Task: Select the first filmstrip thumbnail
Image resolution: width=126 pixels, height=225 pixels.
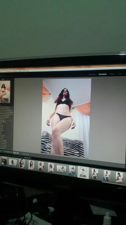Action: point(4,161)
